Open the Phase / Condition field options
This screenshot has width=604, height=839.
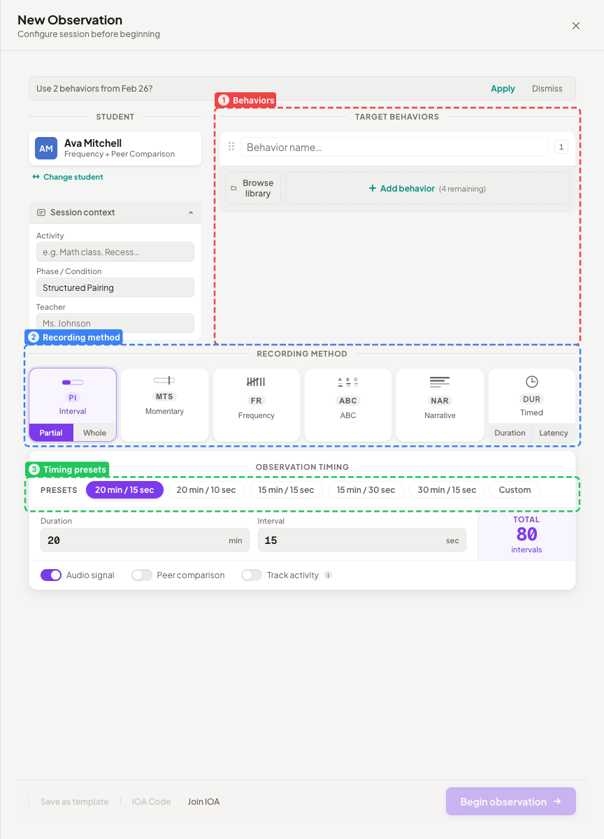click(115, 287)
